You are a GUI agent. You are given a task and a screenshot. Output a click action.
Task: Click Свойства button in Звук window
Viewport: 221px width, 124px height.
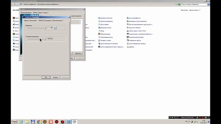78,53
